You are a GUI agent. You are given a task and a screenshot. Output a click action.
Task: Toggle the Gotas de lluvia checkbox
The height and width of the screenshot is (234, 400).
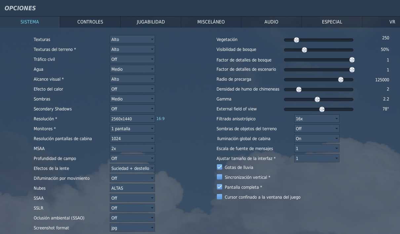click(x=220, y=167)
